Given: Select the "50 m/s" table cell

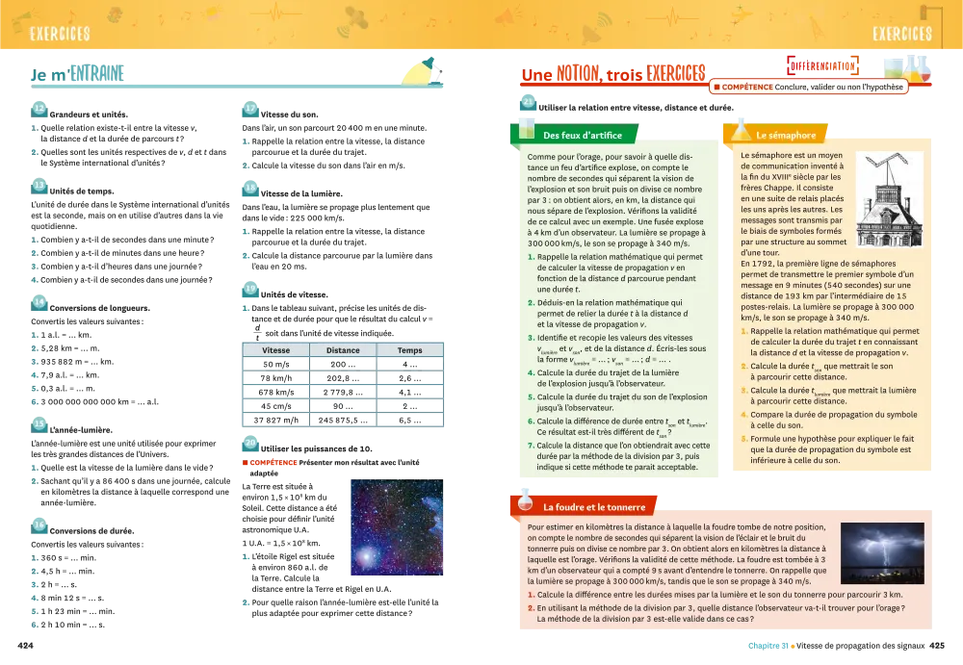Looking at the screenshot, I should 275,364.
